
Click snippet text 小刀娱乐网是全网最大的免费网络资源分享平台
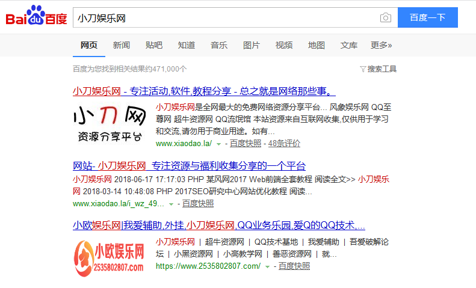[238, 107]
